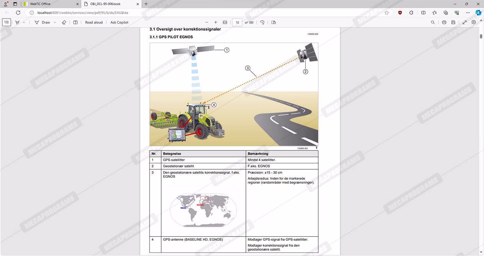Image resolution: width=484 pixels, height=256 pixels.
Task: Rotate the PDF page
Action: [x=262, y=22]
